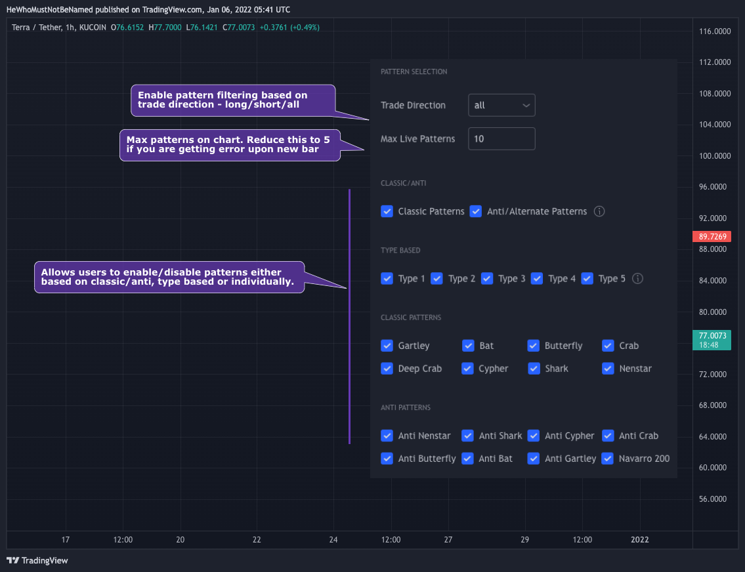Screen dimensions: 745x572
Task: Click the ANTI PATTERNS section heading
Action: point(406,408)
